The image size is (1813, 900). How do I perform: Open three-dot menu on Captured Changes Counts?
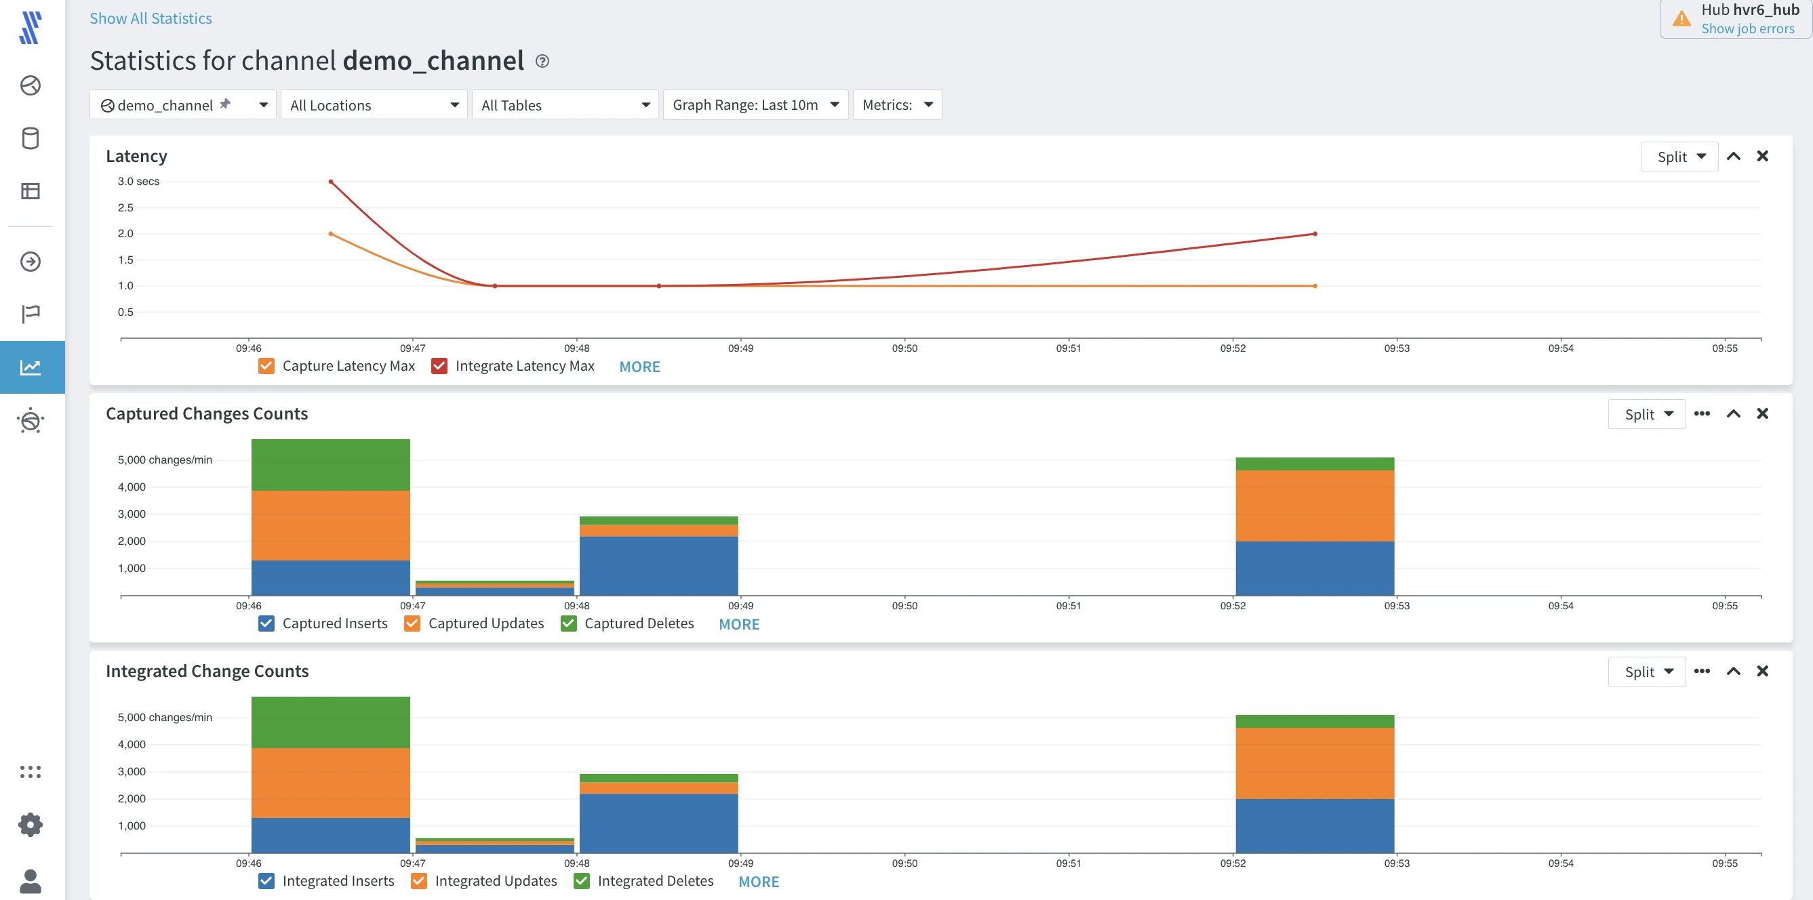(1701, 414)
